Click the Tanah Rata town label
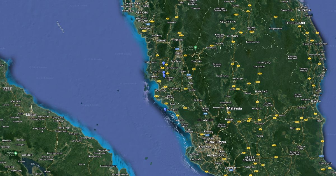 tap(196, 61)
